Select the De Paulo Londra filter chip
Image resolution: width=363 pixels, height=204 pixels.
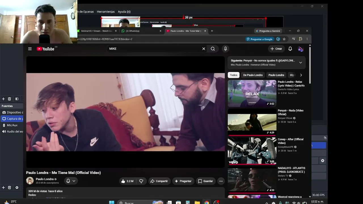pyautogui.click(x=253, y=75)
